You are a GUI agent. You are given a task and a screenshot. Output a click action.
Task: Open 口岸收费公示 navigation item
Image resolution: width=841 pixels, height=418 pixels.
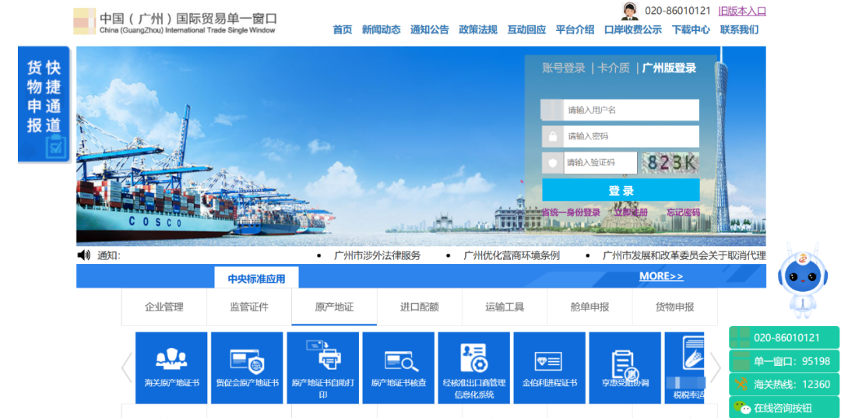[633, 30]
